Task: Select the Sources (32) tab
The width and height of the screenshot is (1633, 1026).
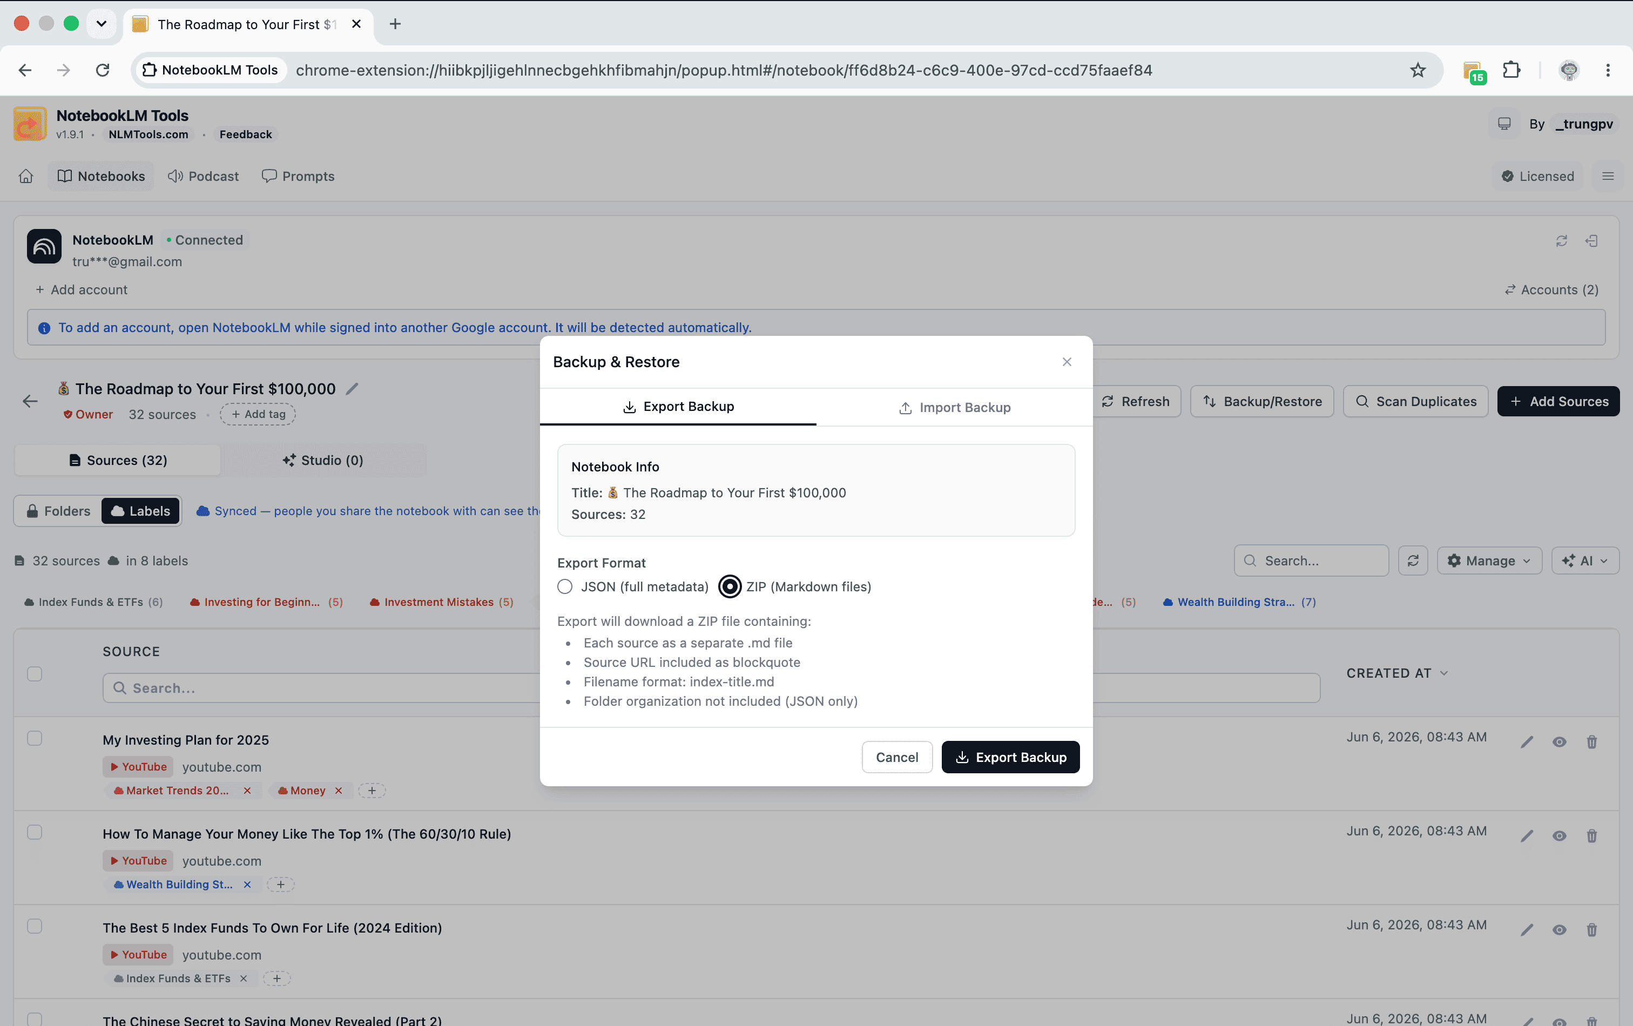Action: tap(117, 461)
